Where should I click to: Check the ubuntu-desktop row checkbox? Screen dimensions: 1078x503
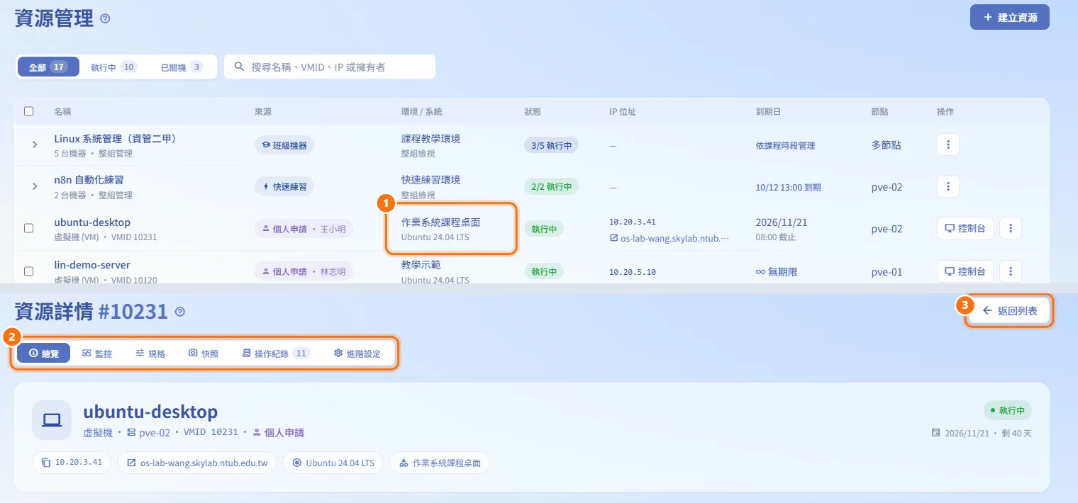pyautogui.click(x=29, y=228)
